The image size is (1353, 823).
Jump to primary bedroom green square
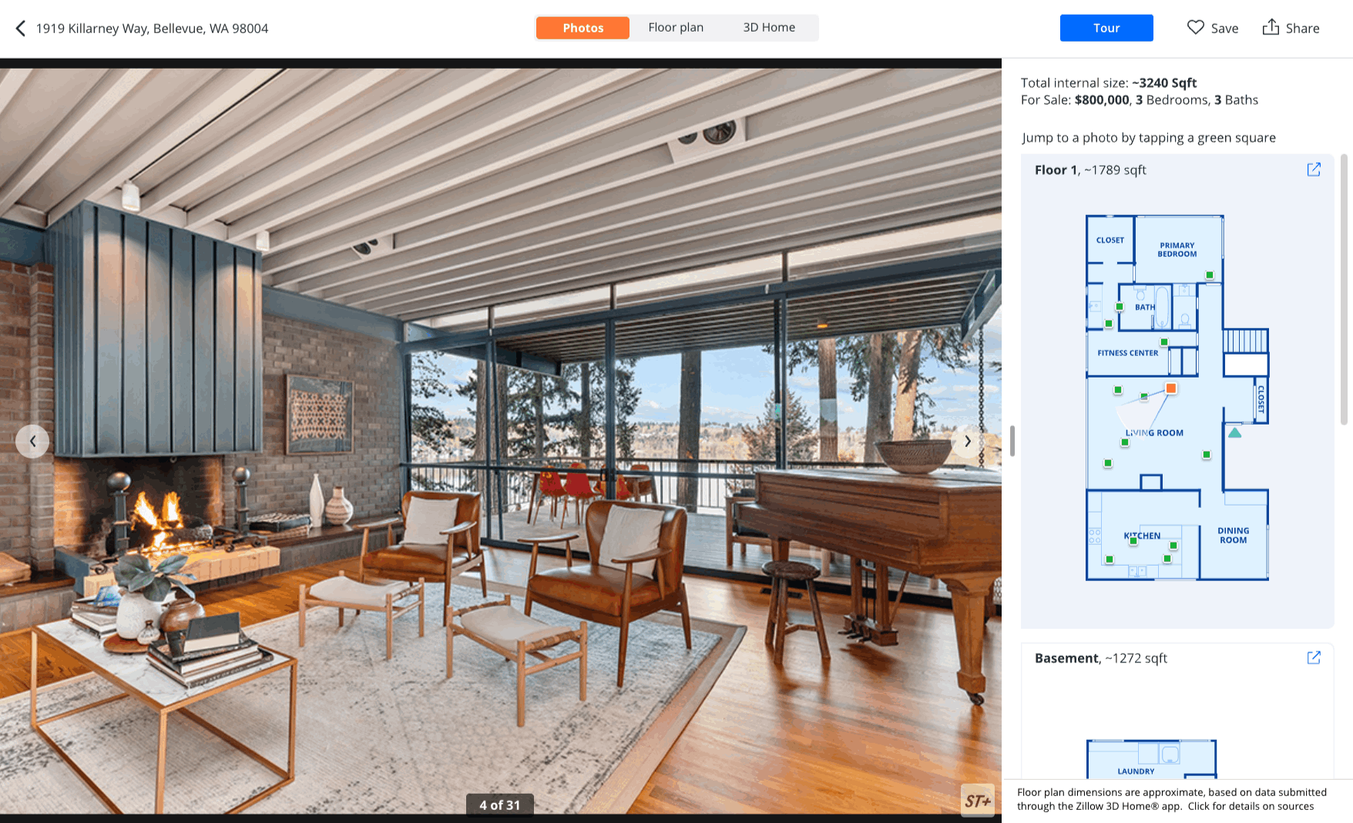point(1210,275)
